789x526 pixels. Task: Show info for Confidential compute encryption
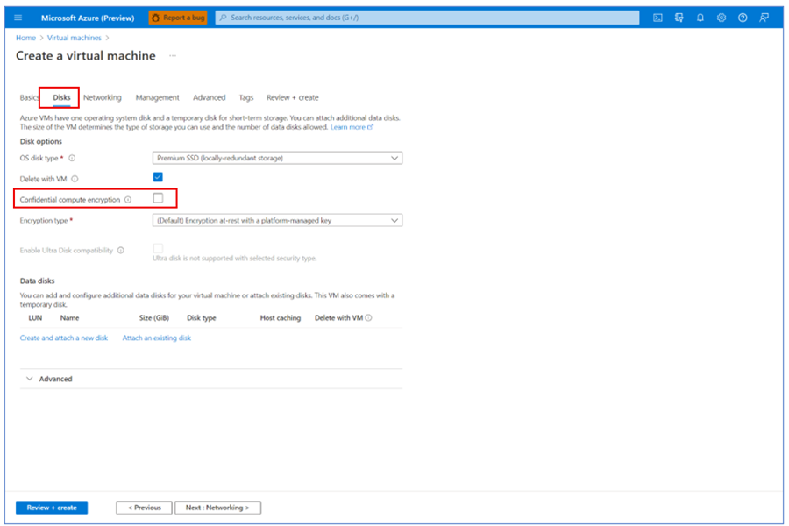128,200
